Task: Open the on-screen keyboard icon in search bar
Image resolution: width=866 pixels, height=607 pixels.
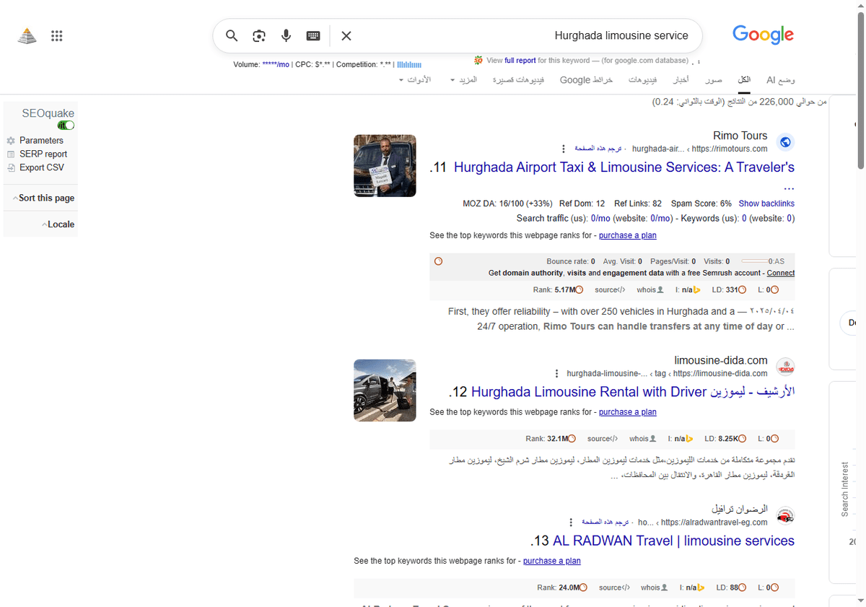Action: pos(312,35)
